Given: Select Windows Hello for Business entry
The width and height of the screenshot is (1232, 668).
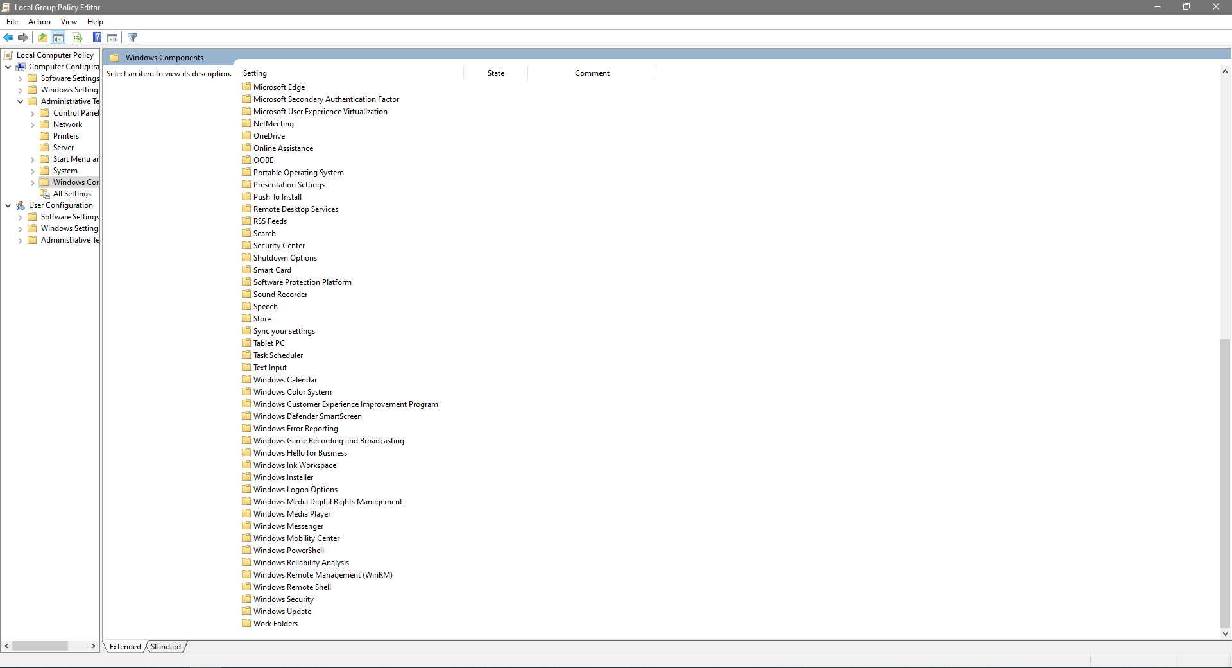Looking at the screenshot, I should [x=300, y=453].
